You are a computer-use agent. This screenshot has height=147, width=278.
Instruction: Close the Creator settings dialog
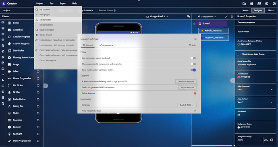pos(195,39)
